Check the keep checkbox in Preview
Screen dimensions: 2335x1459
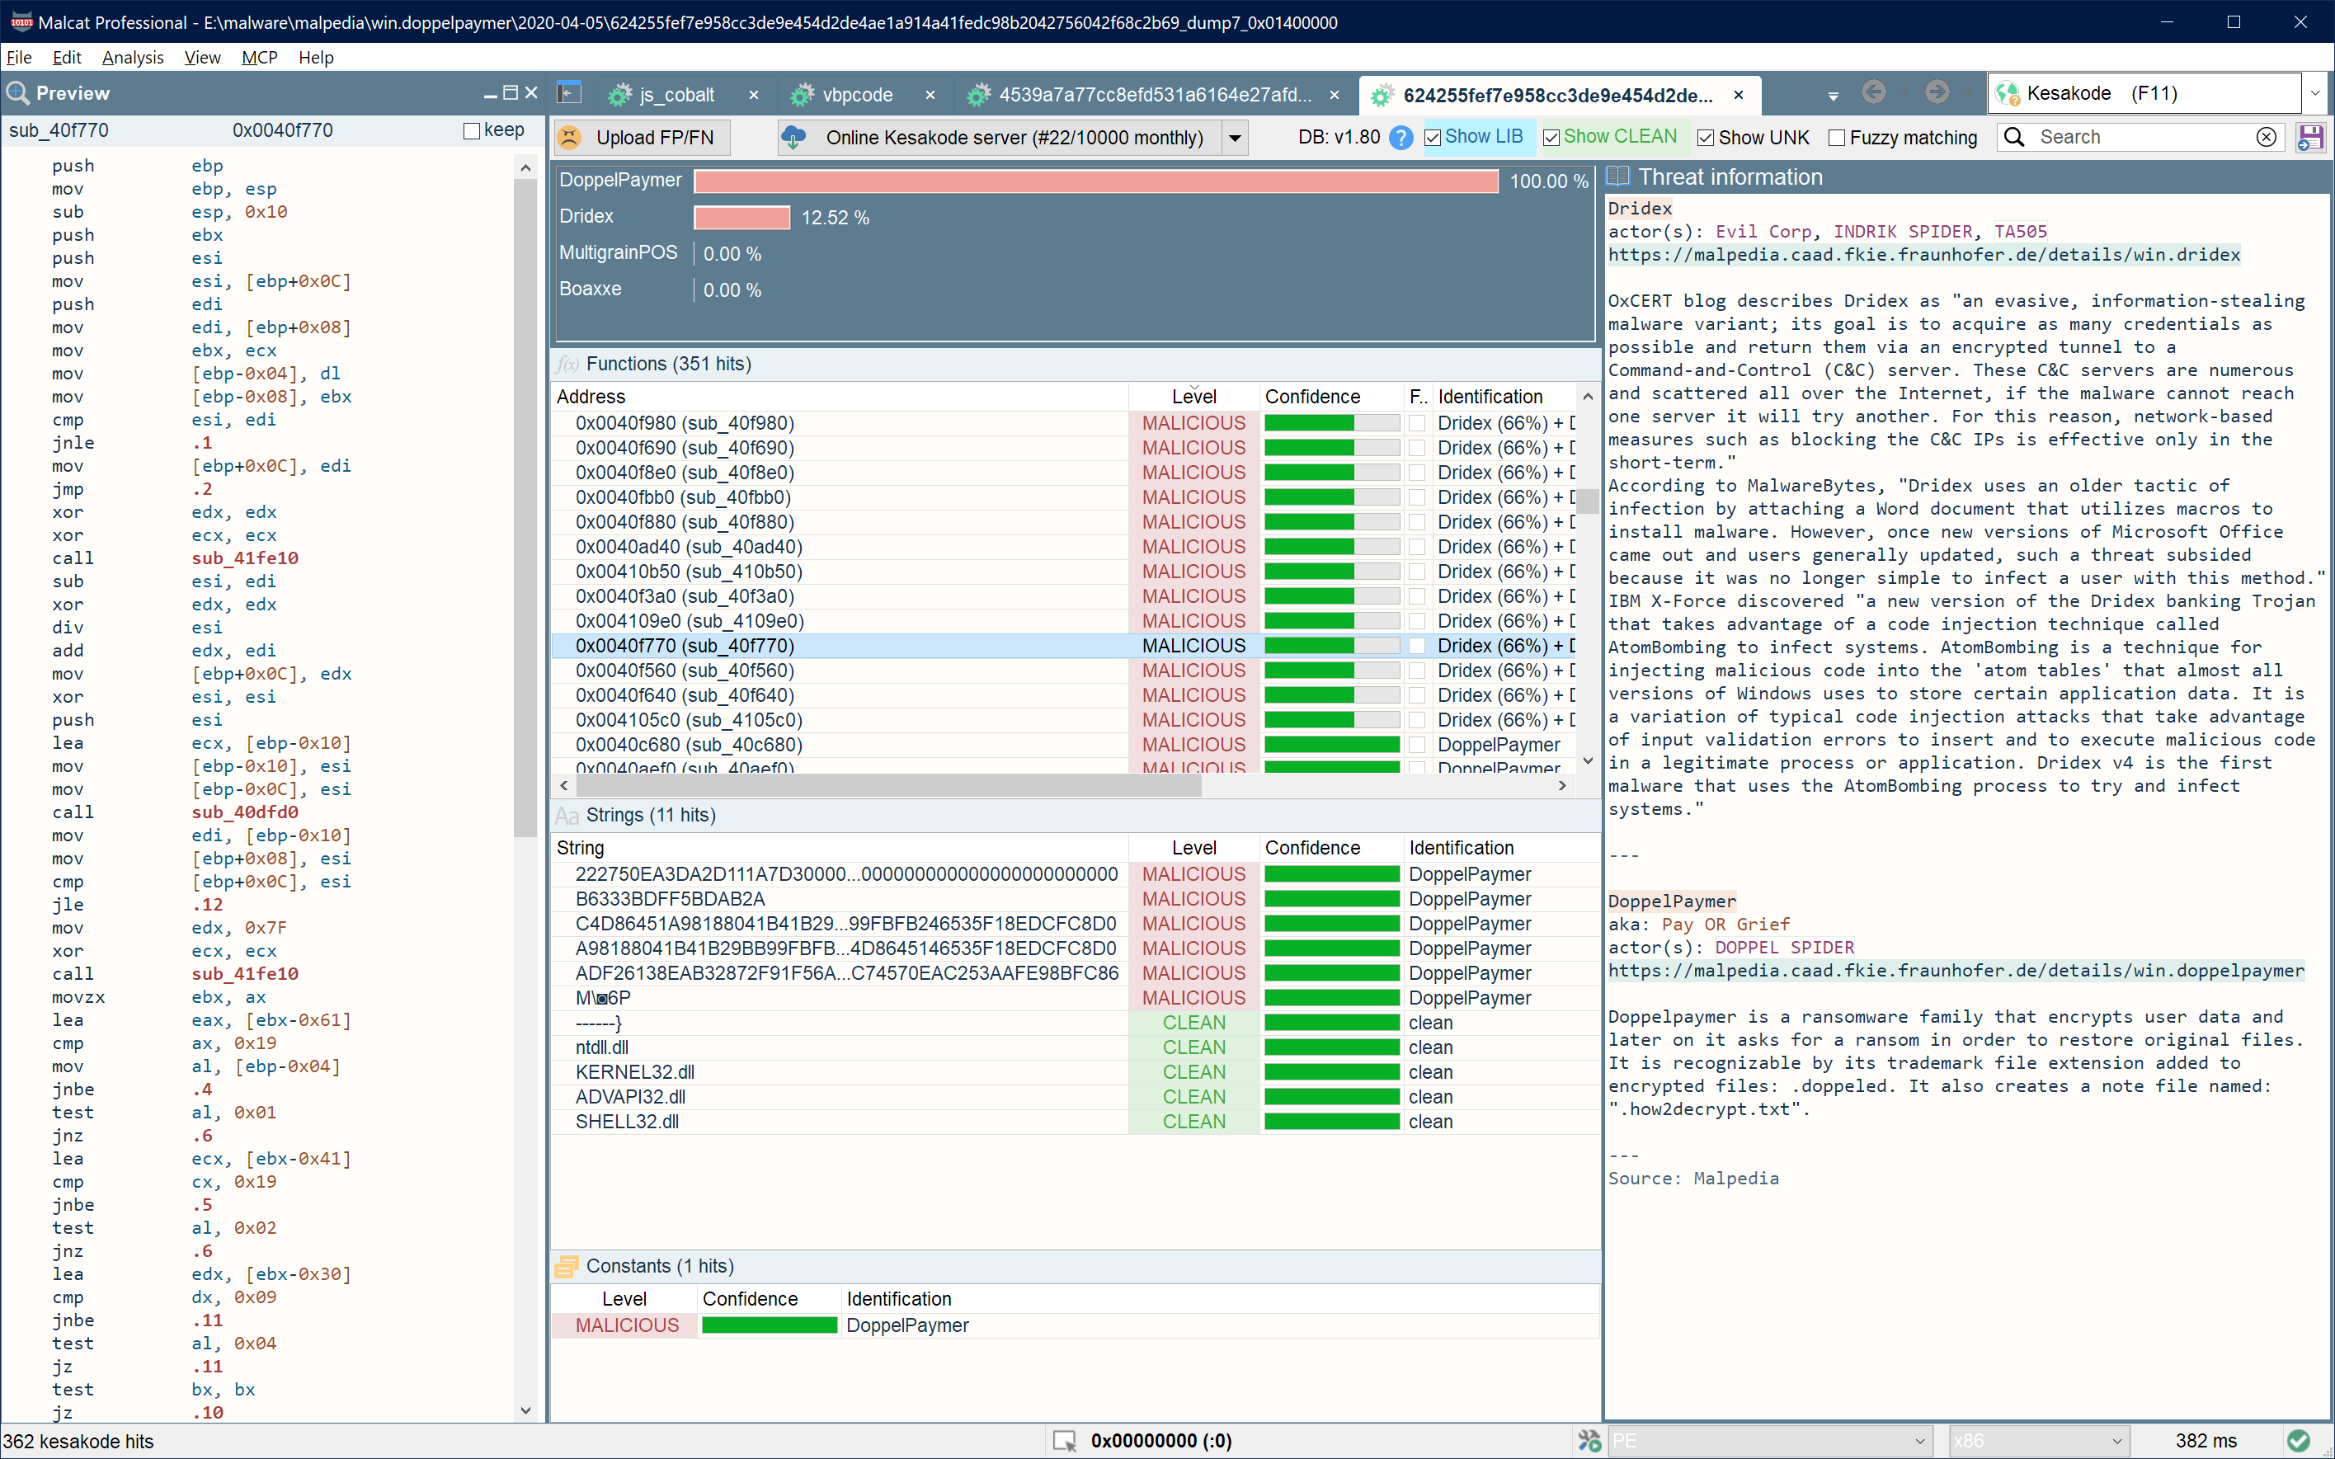click(x=472, y=130)
